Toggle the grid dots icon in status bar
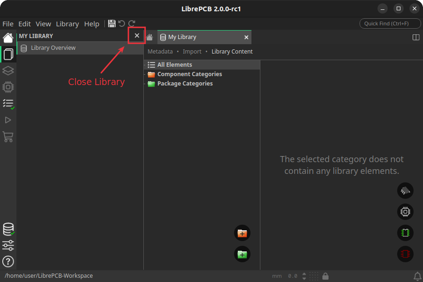This screenshot has height=282, width=423. coord(314,276)
